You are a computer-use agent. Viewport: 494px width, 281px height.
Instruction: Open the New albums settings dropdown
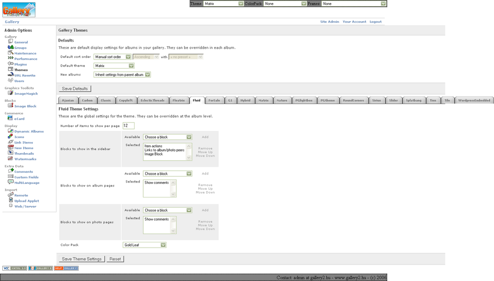coord(122,75)
